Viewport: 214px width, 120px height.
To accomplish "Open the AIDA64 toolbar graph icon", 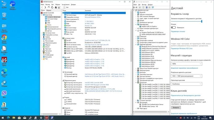I will click(59, 7).
